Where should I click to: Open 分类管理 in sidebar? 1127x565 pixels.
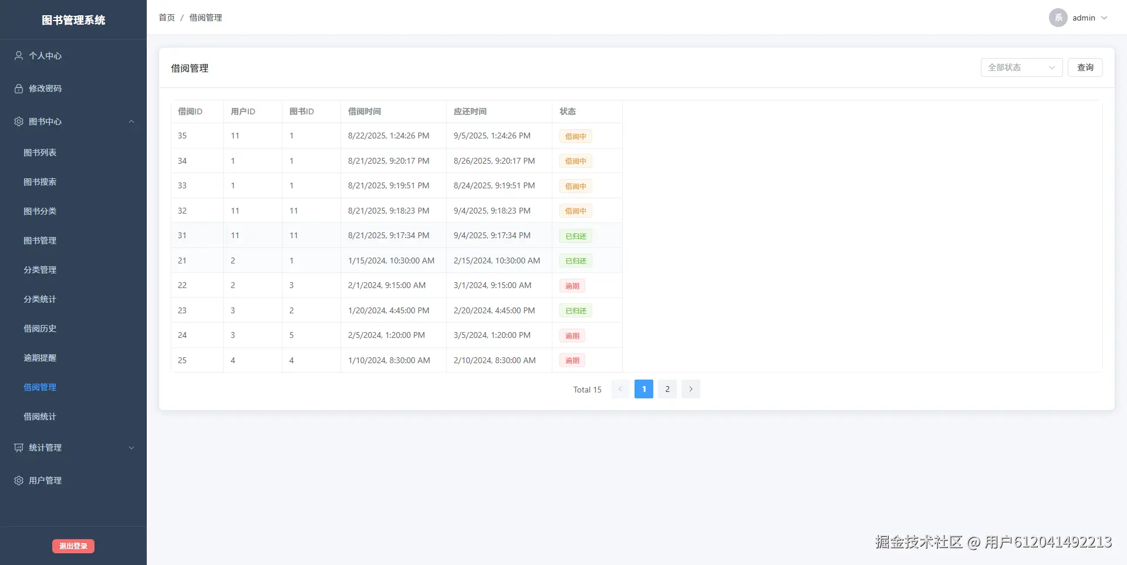(x=73, y=270)
